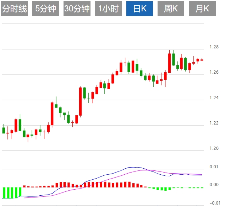Viewport: 225px width, 206px height.
Task: Click the 1.26 price axis label
Action: 214,72
